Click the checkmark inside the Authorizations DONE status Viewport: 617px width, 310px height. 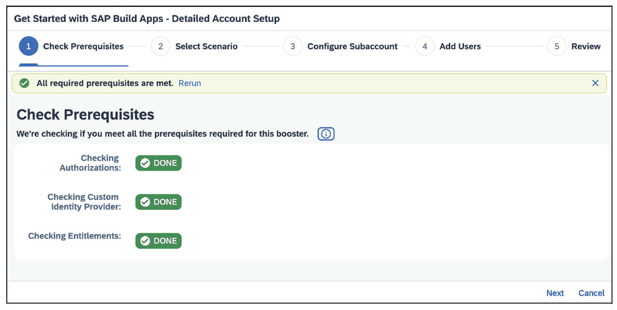point(145,163)
